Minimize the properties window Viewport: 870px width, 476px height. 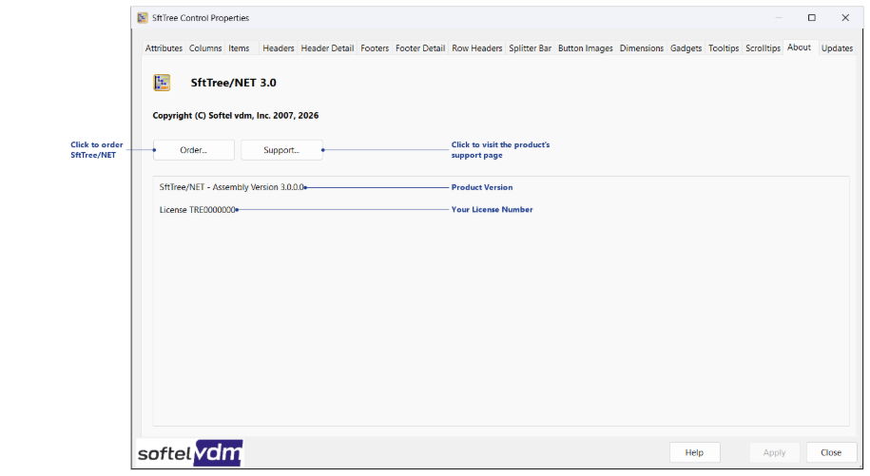tap(779, 18)
